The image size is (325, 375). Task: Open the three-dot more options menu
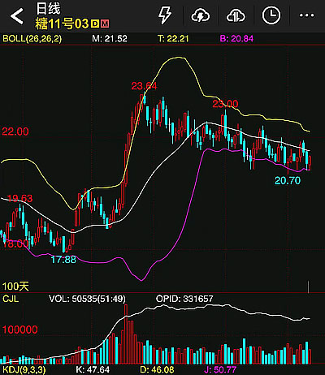pos(306,15)
